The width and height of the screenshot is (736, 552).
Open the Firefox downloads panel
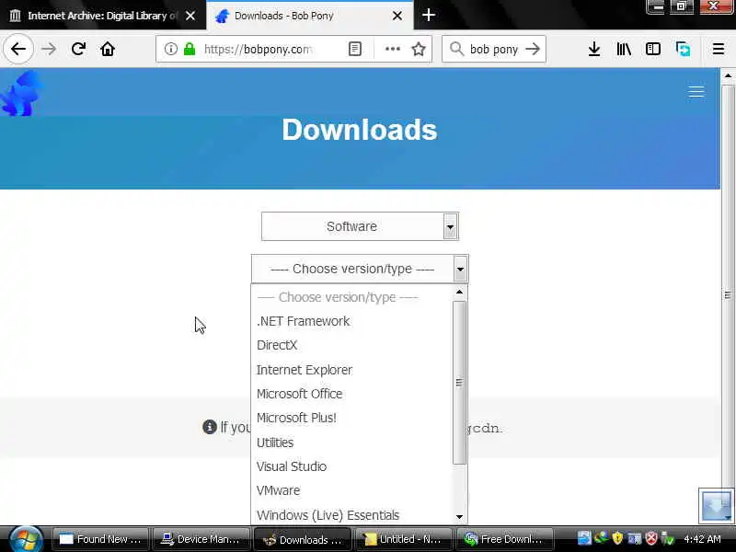[593, 49]
